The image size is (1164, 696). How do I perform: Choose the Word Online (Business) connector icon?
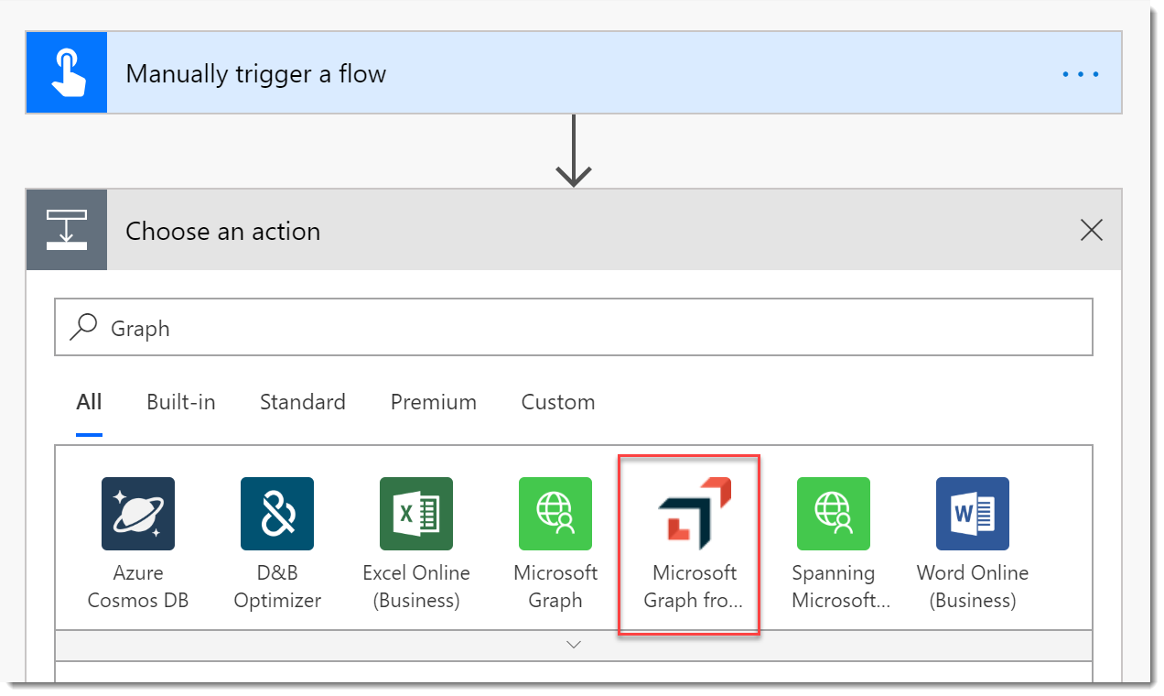click(973, 514)
